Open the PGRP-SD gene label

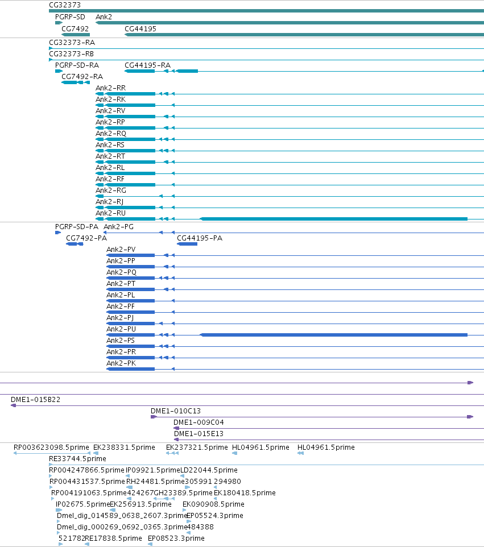[70, 16]
